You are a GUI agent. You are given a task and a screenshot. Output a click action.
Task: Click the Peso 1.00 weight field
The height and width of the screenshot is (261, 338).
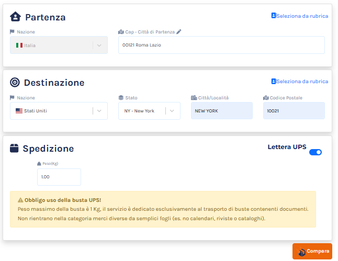[x=59, y=177]
